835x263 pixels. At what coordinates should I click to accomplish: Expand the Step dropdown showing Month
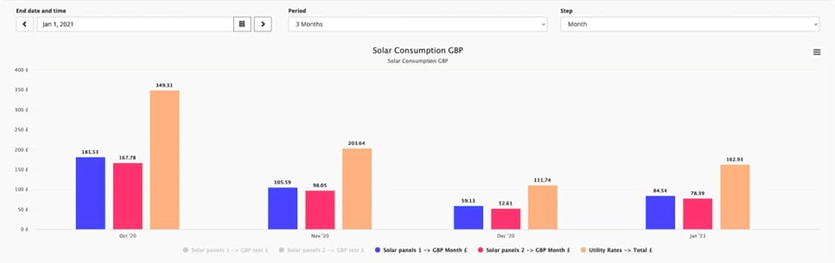coord(689,24)
